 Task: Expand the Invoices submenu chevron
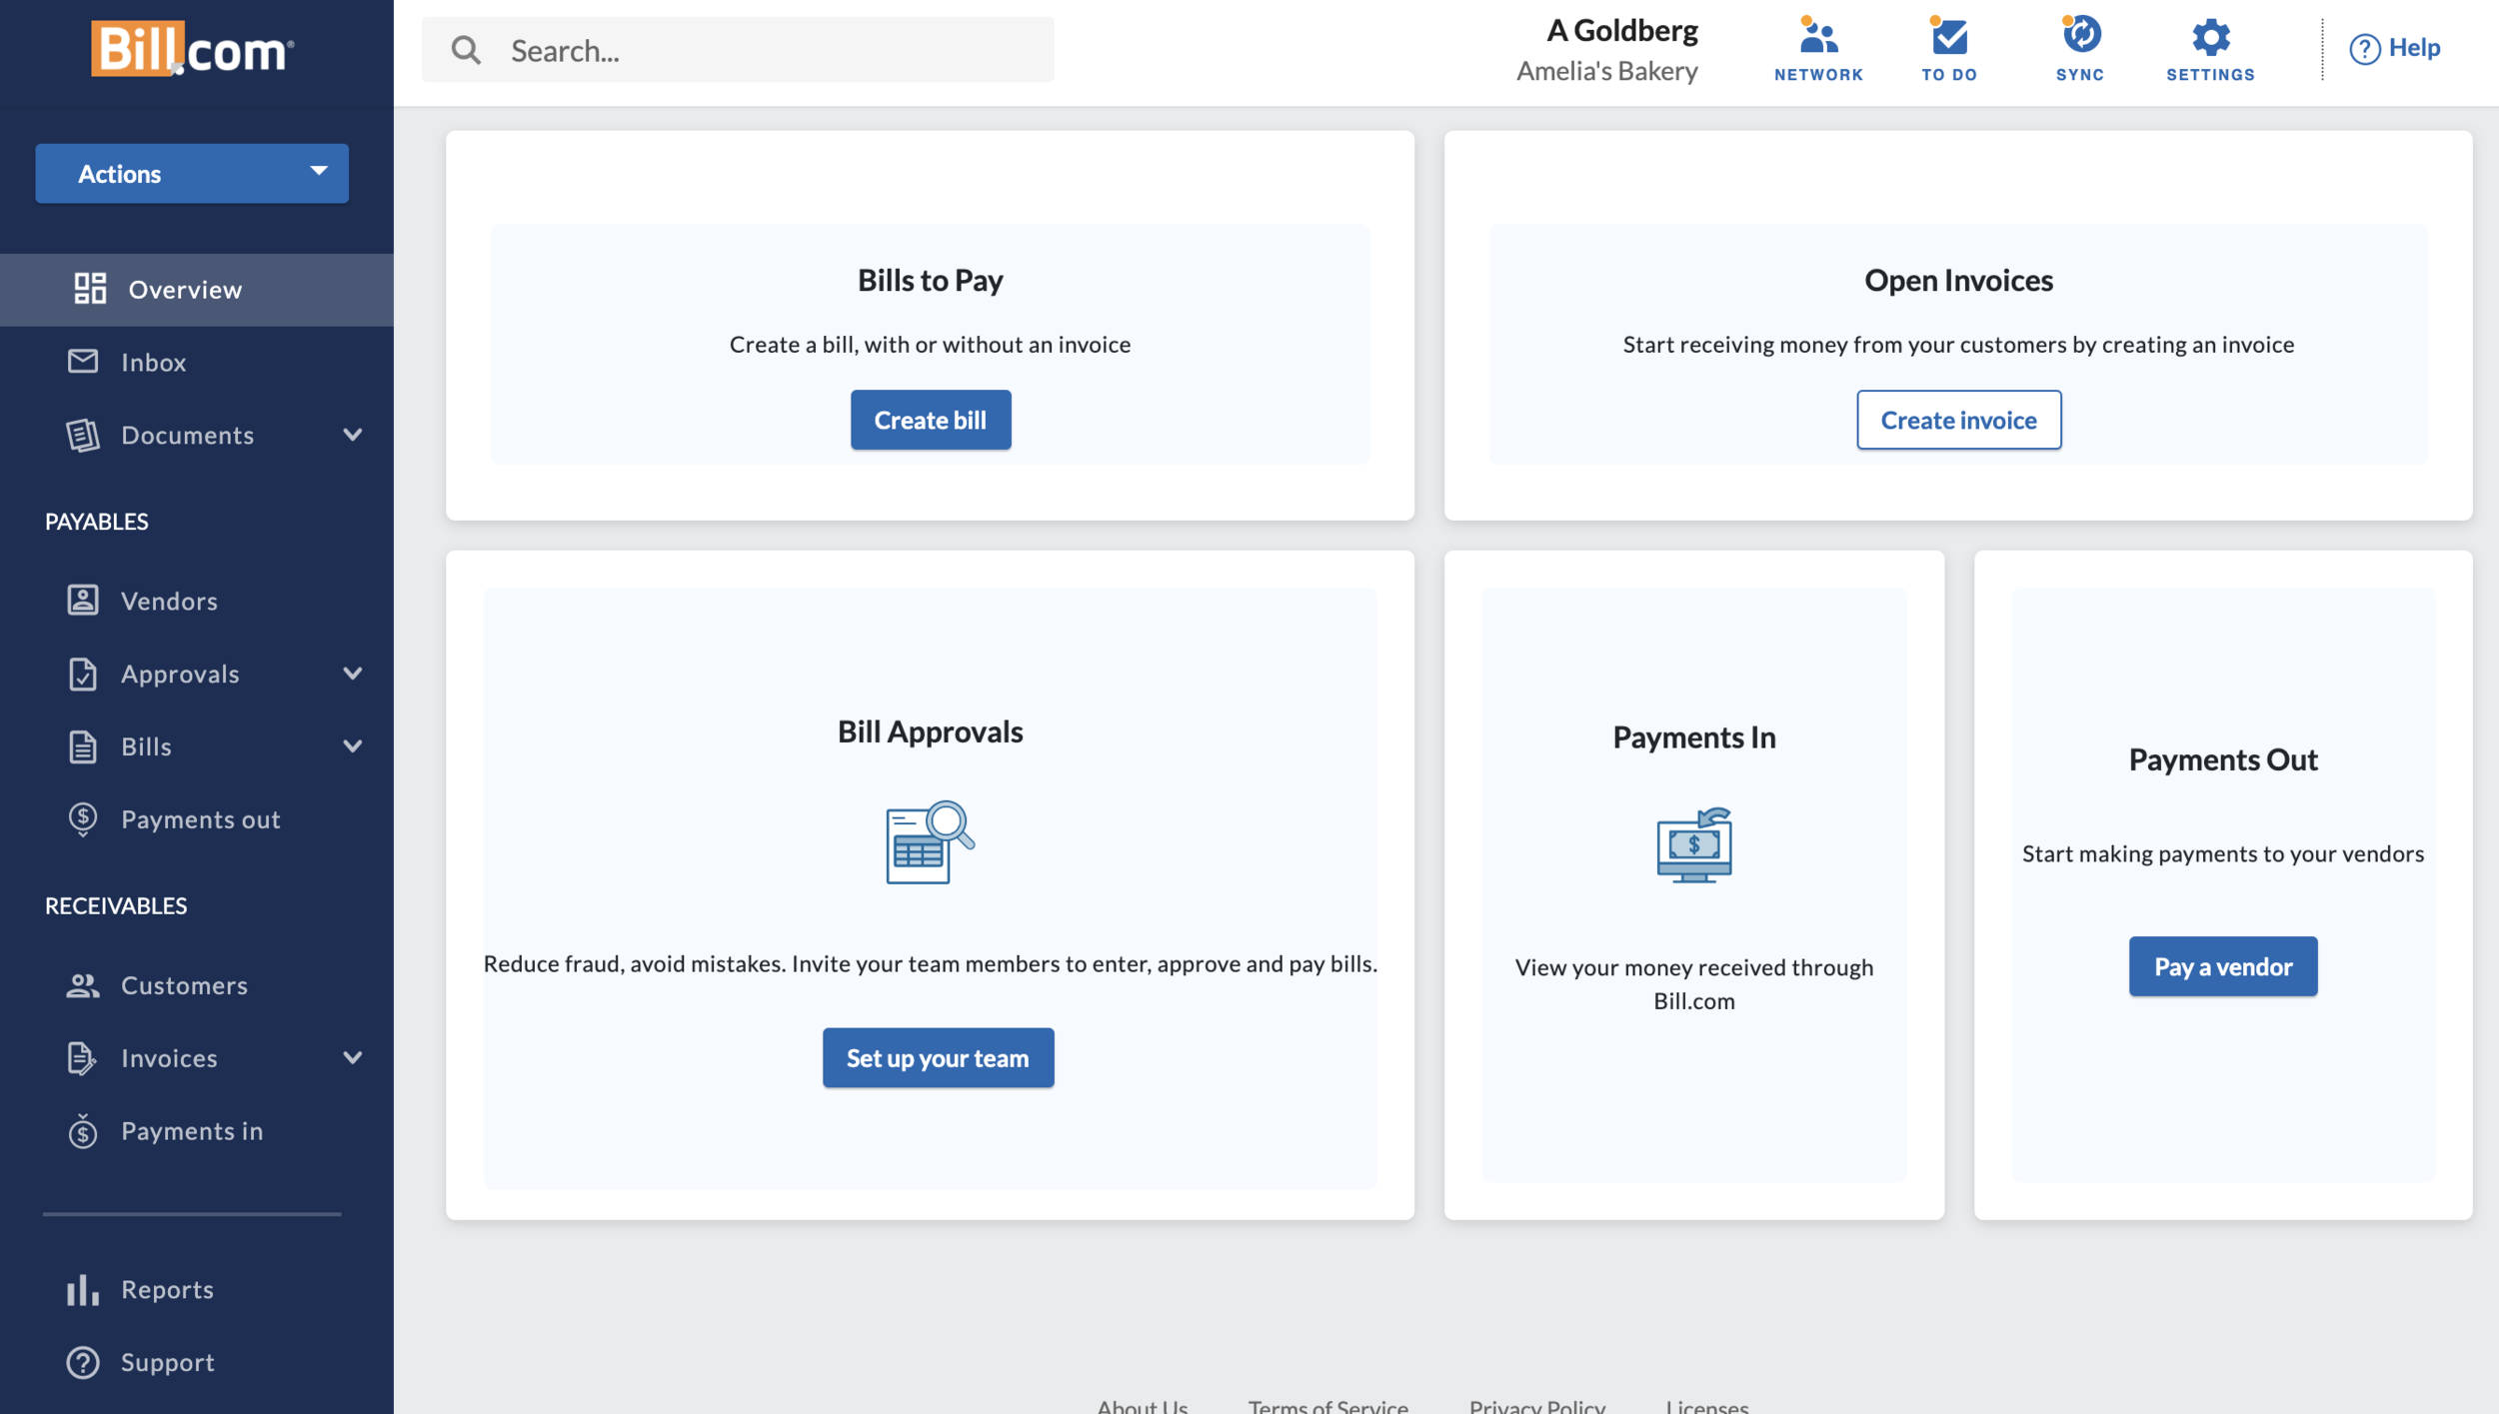[352, 1057]
